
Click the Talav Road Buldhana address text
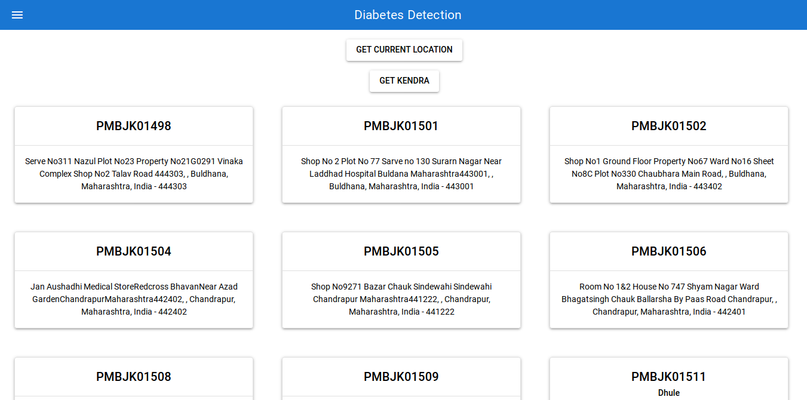coord(134,174)
